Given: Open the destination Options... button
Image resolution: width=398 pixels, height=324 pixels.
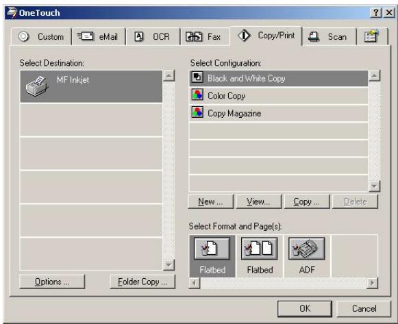Looking at the screenshot, I should 52,282.
